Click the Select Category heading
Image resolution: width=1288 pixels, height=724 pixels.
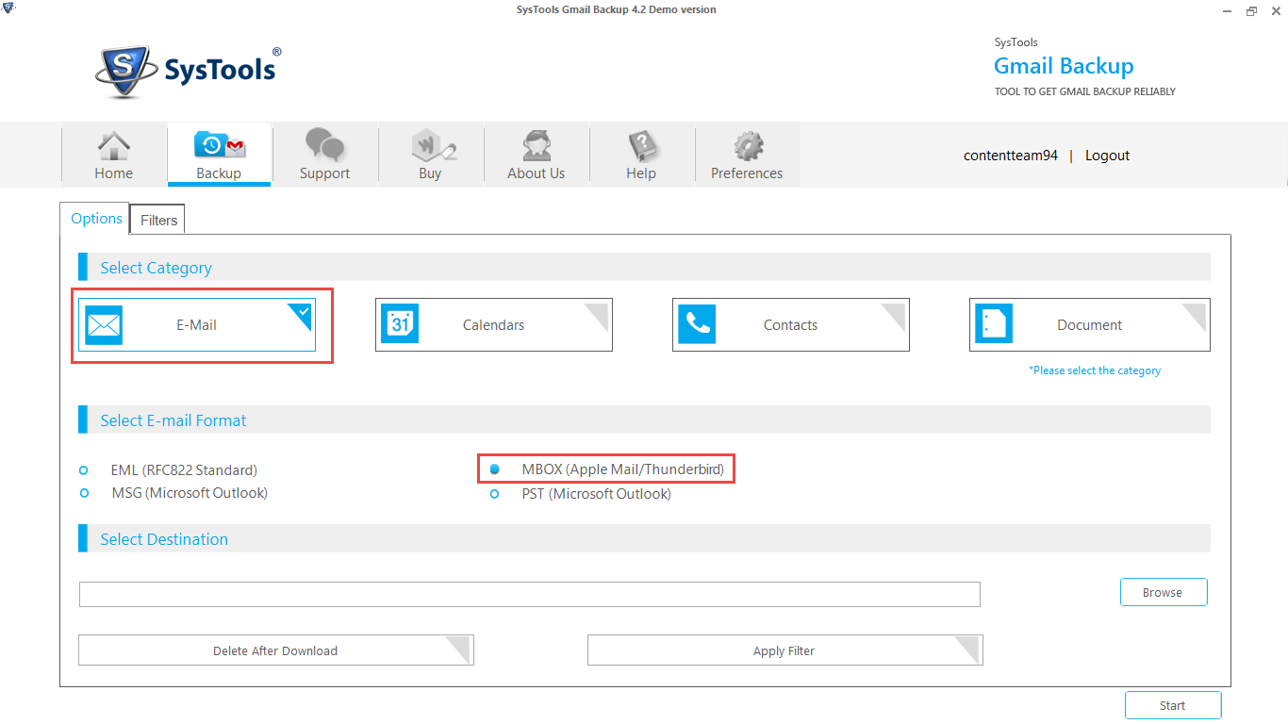[157, 268]
